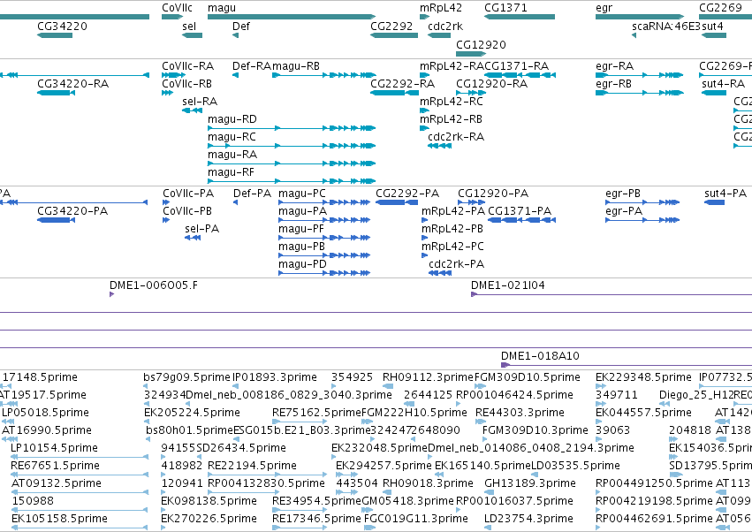Select the CoVIIc-PA protein
This screenshot has height=532, width=752.
[x=166, y=202]
